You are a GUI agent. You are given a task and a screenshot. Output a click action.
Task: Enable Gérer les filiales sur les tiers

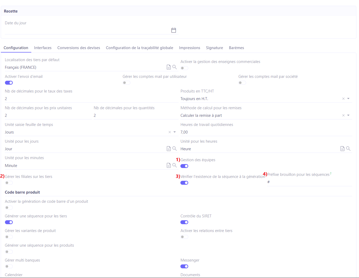9,183
